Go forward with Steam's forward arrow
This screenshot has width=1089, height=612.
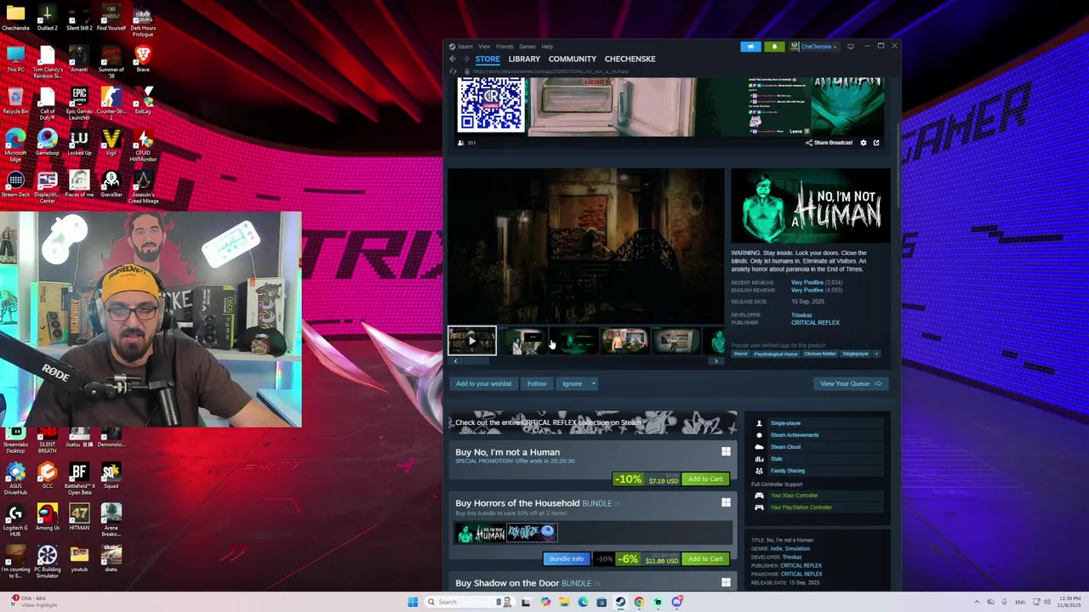point(465,59)
